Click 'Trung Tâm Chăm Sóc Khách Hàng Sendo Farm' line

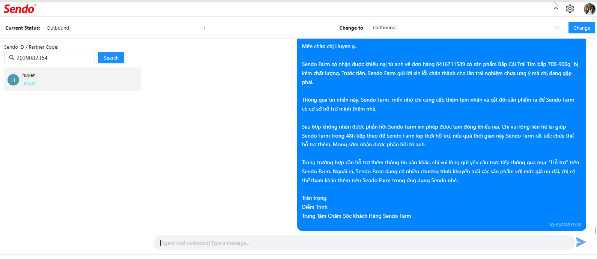356,216
